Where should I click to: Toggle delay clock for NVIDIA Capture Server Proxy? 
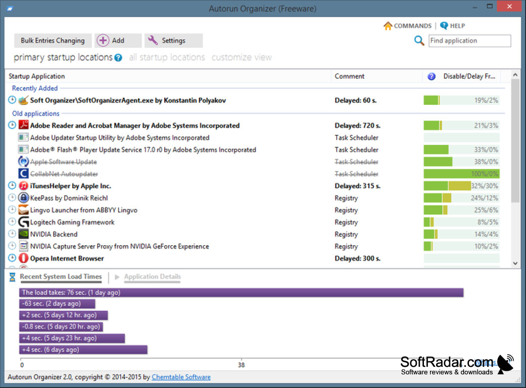point(12,246)
